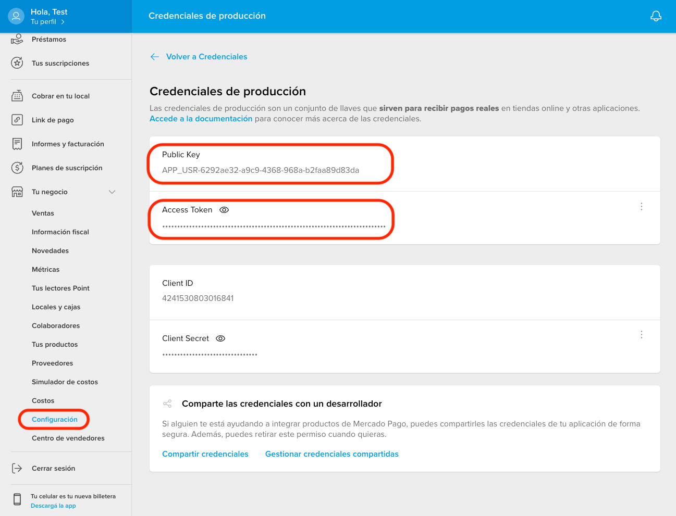Open Access Token three-dot options menu
Image resolution: width=676 pixels, height=516 pixels.
point(641,207)
